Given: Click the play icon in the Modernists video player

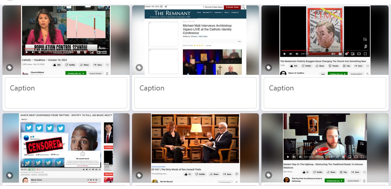Looking at the screenshot, I should click(285, 54).
